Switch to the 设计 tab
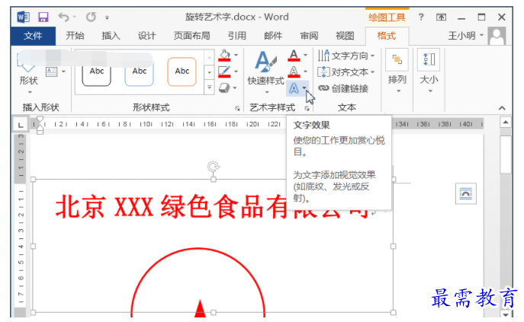 tap(147, 36)
